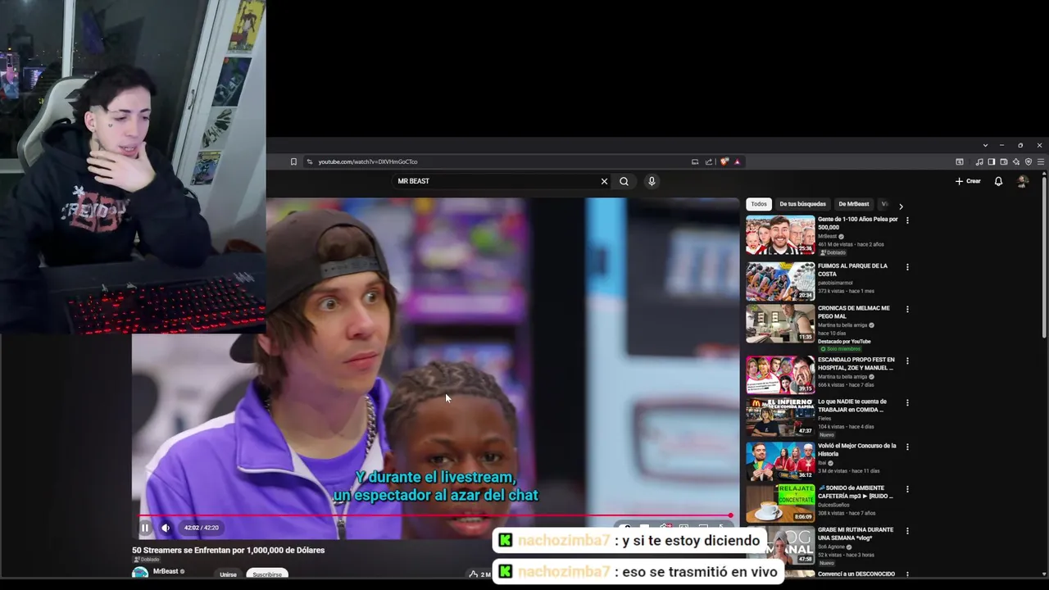
Task: Open options menu for Lo que NADIE video
Action: coord(907,403)
